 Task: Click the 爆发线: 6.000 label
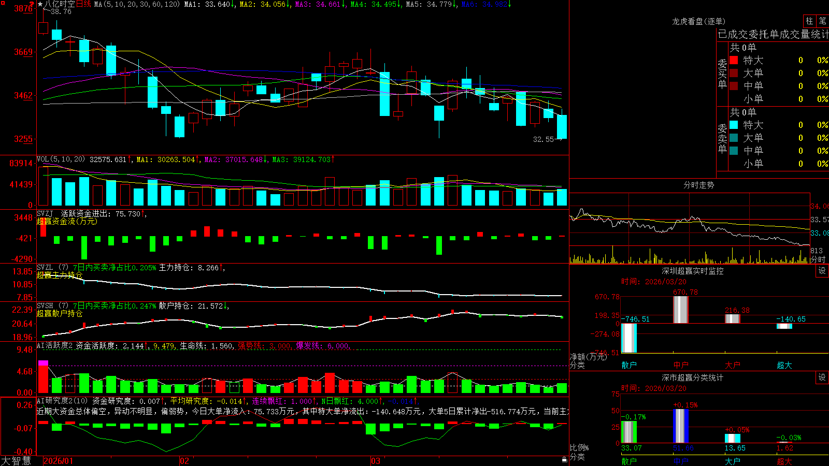coord(322,346)
